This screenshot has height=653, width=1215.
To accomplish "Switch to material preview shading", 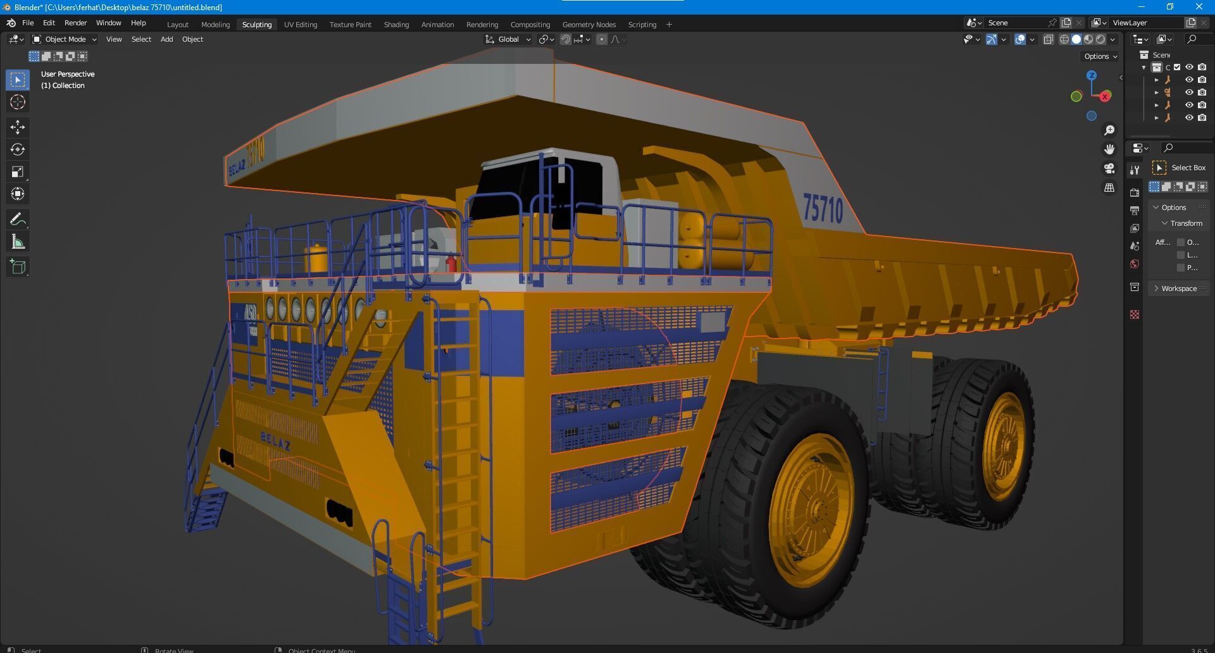I will 1088,39.
